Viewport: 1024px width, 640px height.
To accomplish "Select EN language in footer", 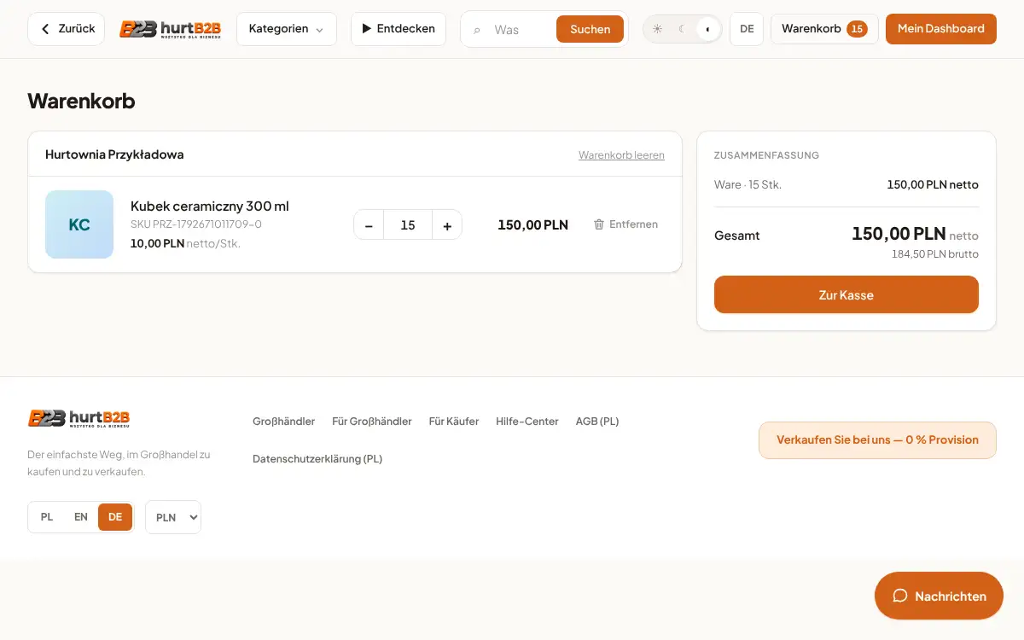I will [81, 517].
